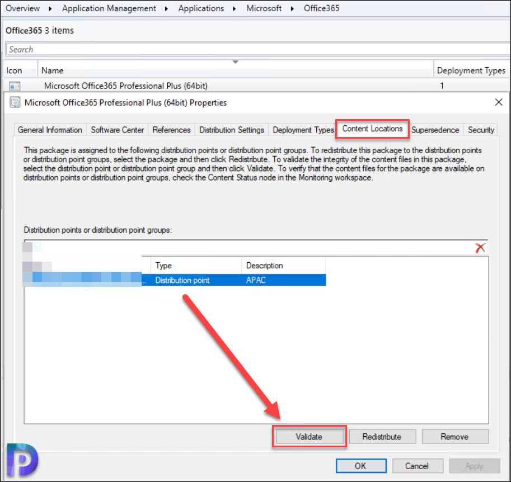Screen dimensions: 511x482
Task: Click the Redistribute button
Action: pos(382,436)
